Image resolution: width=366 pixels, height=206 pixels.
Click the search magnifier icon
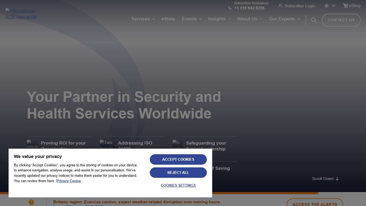(x=314, y=20)
